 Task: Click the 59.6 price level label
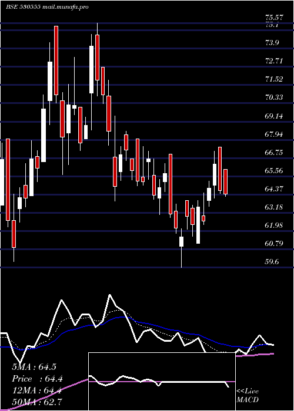[x=272, y=262]
